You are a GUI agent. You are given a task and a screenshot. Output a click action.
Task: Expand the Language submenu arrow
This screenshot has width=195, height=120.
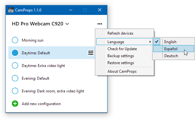click(150, 42)
